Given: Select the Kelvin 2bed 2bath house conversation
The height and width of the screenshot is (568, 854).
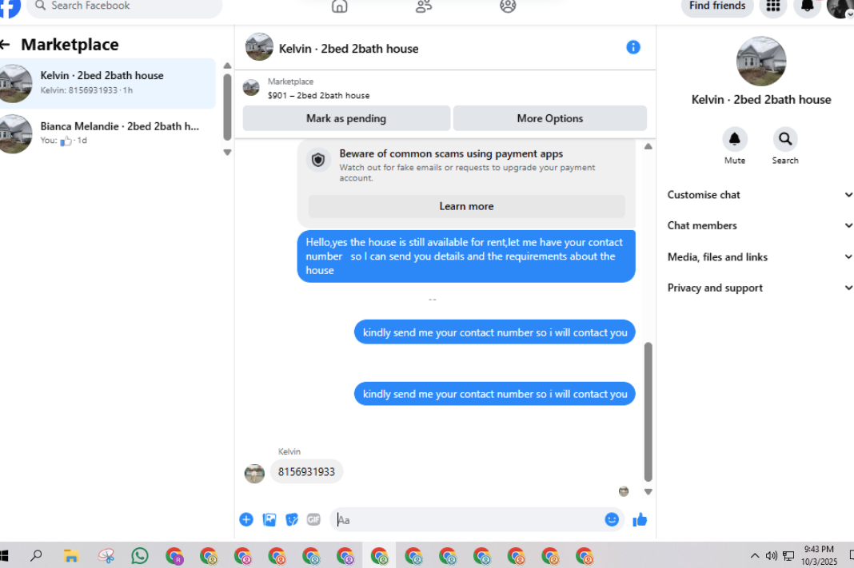Looking at the screenshot, I should click(107, 83).
